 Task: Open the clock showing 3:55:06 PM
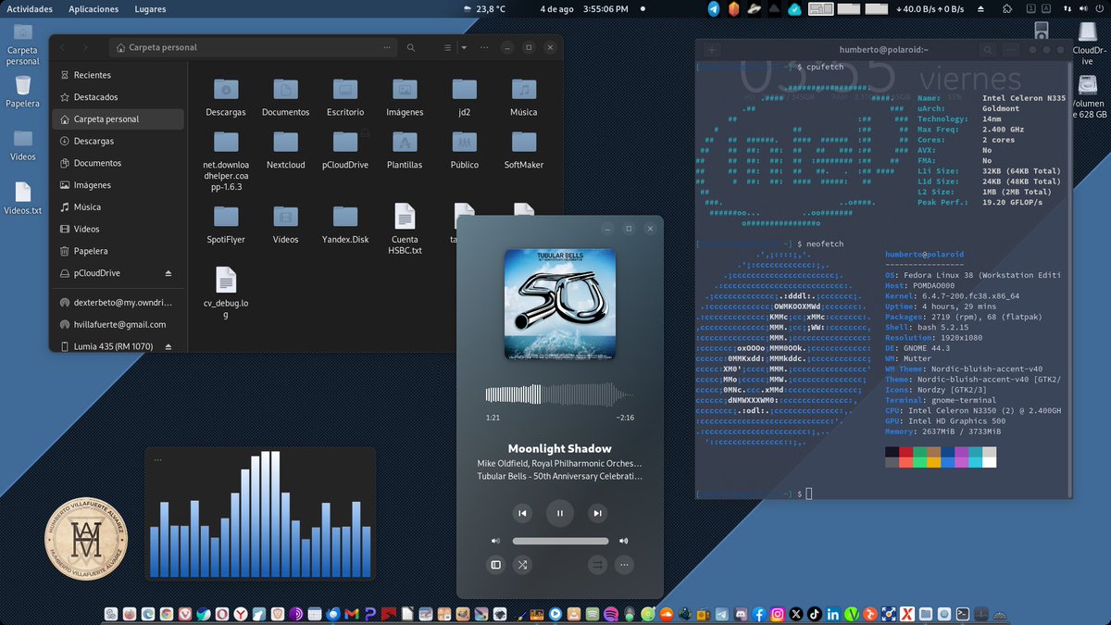pos(605,9)
